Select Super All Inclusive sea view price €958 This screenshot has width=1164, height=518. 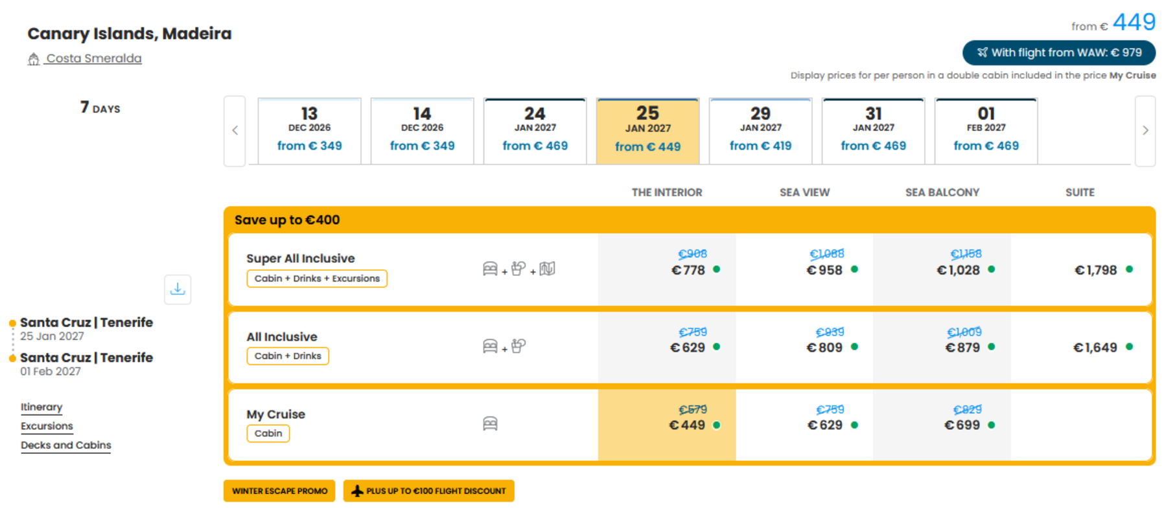click(x=824, y=270)
